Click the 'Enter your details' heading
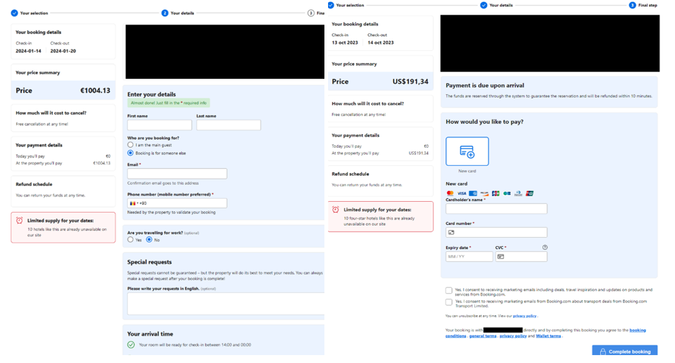The height and width of the screenshot is (363, 675). tap(152, 94)
